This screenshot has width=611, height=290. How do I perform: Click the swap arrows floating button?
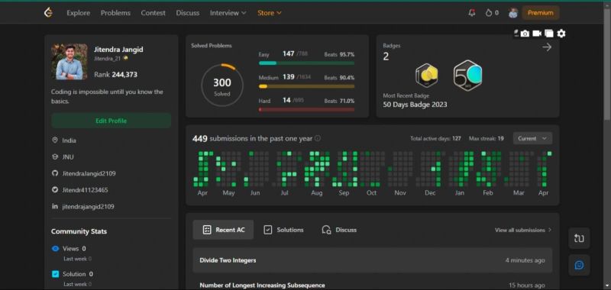579,238
